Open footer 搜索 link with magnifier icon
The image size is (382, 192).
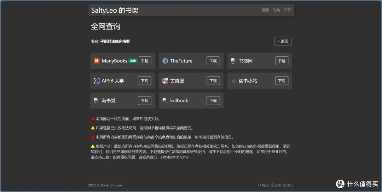point(263,185)
